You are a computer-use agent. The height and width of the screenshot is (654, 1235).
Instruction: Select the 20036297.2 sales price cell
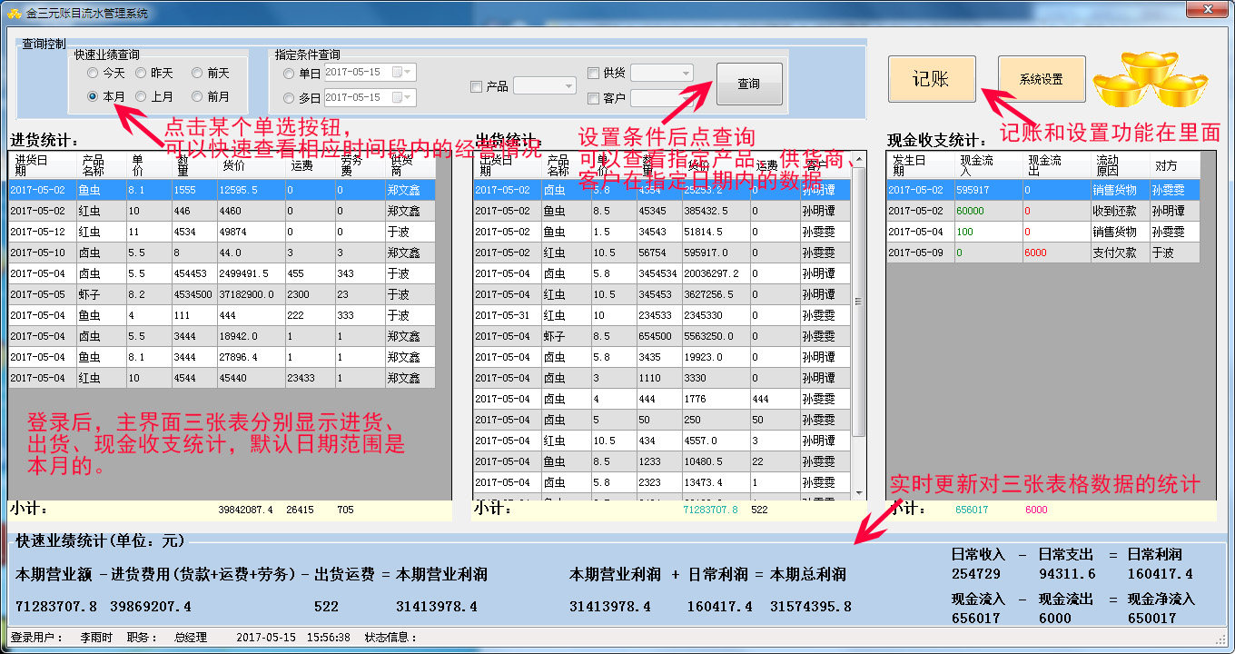716,273
